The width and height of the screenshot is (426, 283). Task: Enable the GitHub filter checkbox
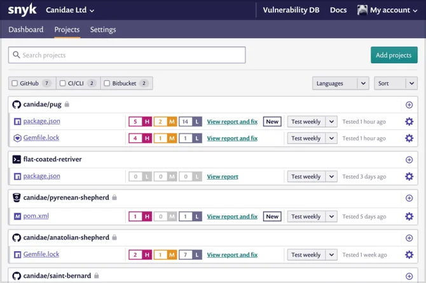tap(15, 83)
